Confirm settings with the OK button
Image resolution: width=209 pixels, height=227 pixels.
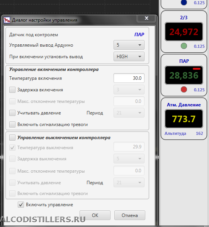pos(95,215)
